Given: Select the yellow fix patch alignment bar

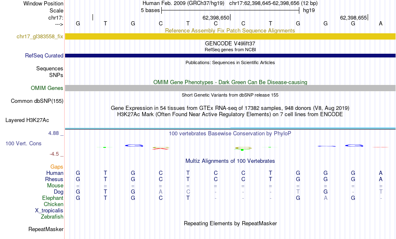Looking at the screenshot, I should [x=231, y=36].
